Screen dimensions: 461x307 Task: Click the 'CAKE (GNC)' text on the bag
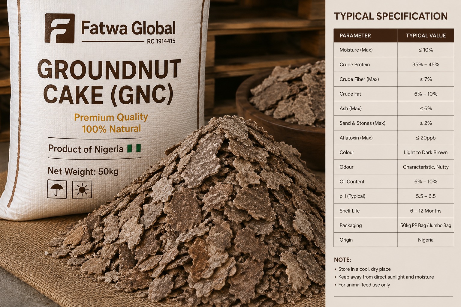tap(108, 94)
